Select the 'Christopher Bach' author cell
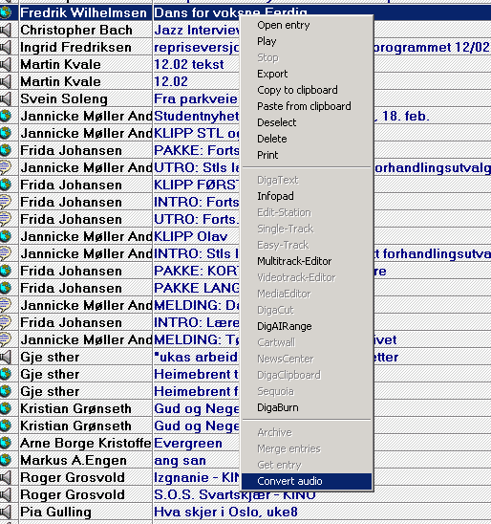The width and height of the screenshot is (491, 524). [86, 30]
